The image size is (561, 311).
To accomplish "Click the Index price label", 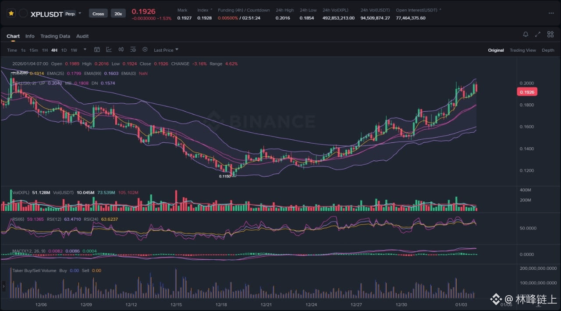I will coord(203,10).
